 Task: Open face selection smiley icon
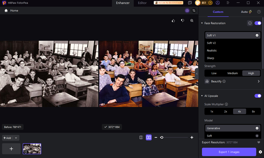coord(250,23)
